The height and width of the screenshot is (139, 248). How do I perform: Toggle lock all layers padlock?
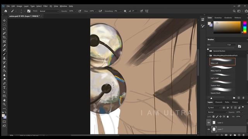(227, 117)
